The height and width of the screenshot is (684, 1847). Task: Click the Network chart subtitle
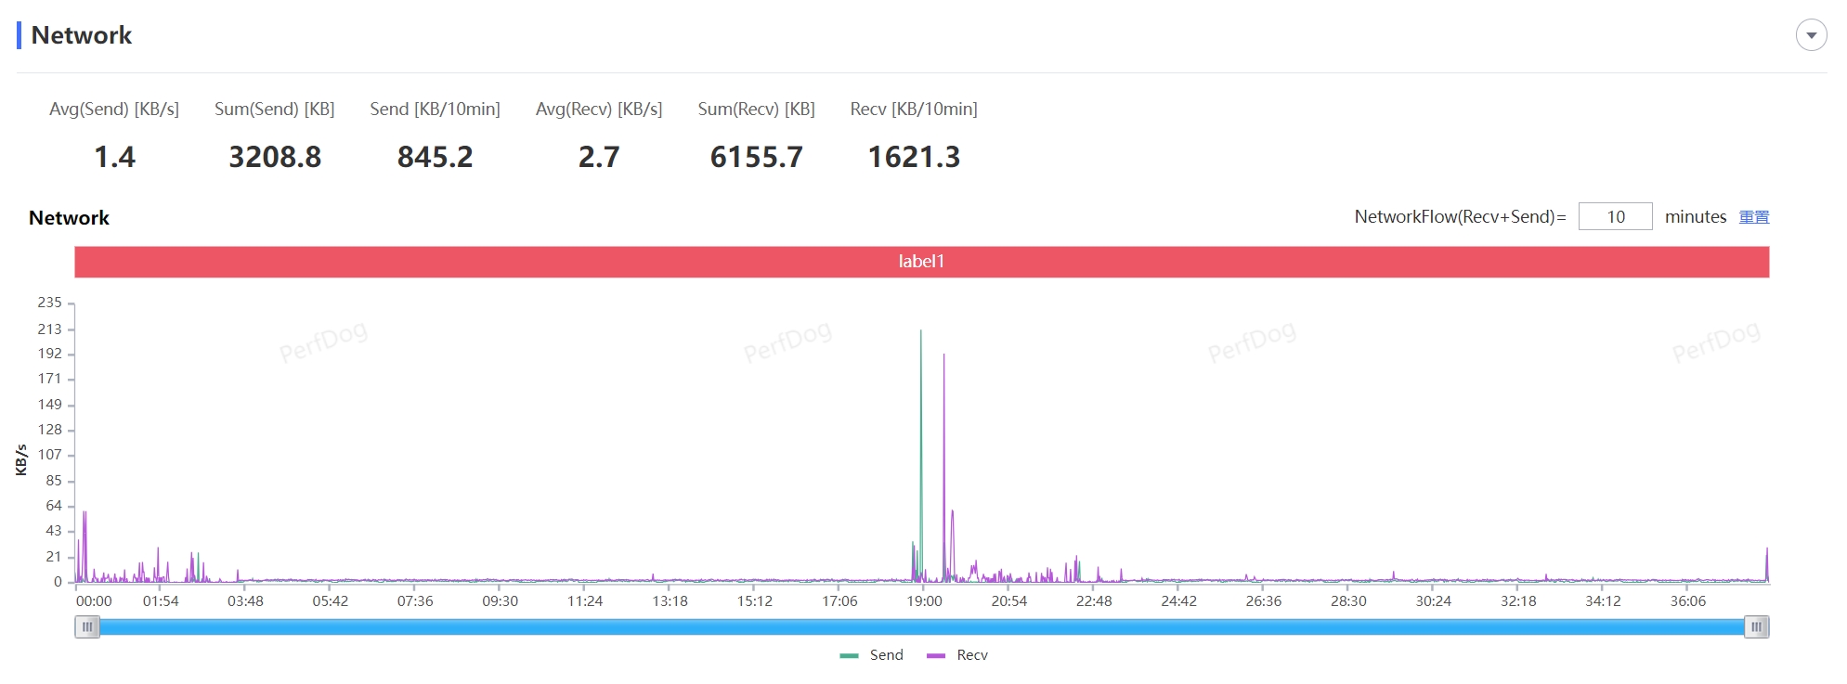coord(69,218)
